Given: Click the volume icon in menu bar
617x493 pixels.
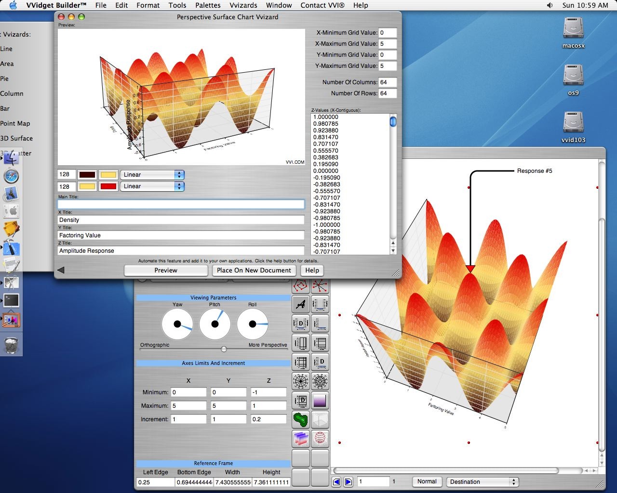Looking at the screenshot, I should [550, 5].
